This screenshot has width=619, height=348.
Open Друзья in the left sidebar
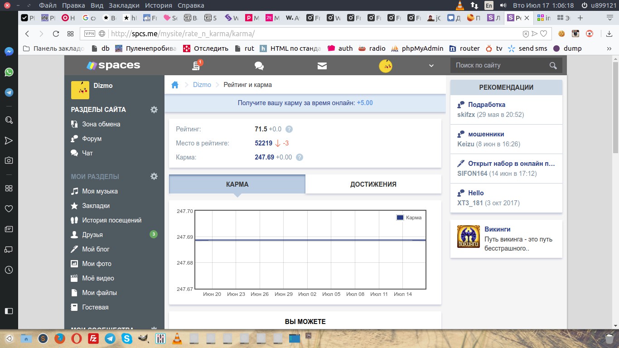[92, 235]
